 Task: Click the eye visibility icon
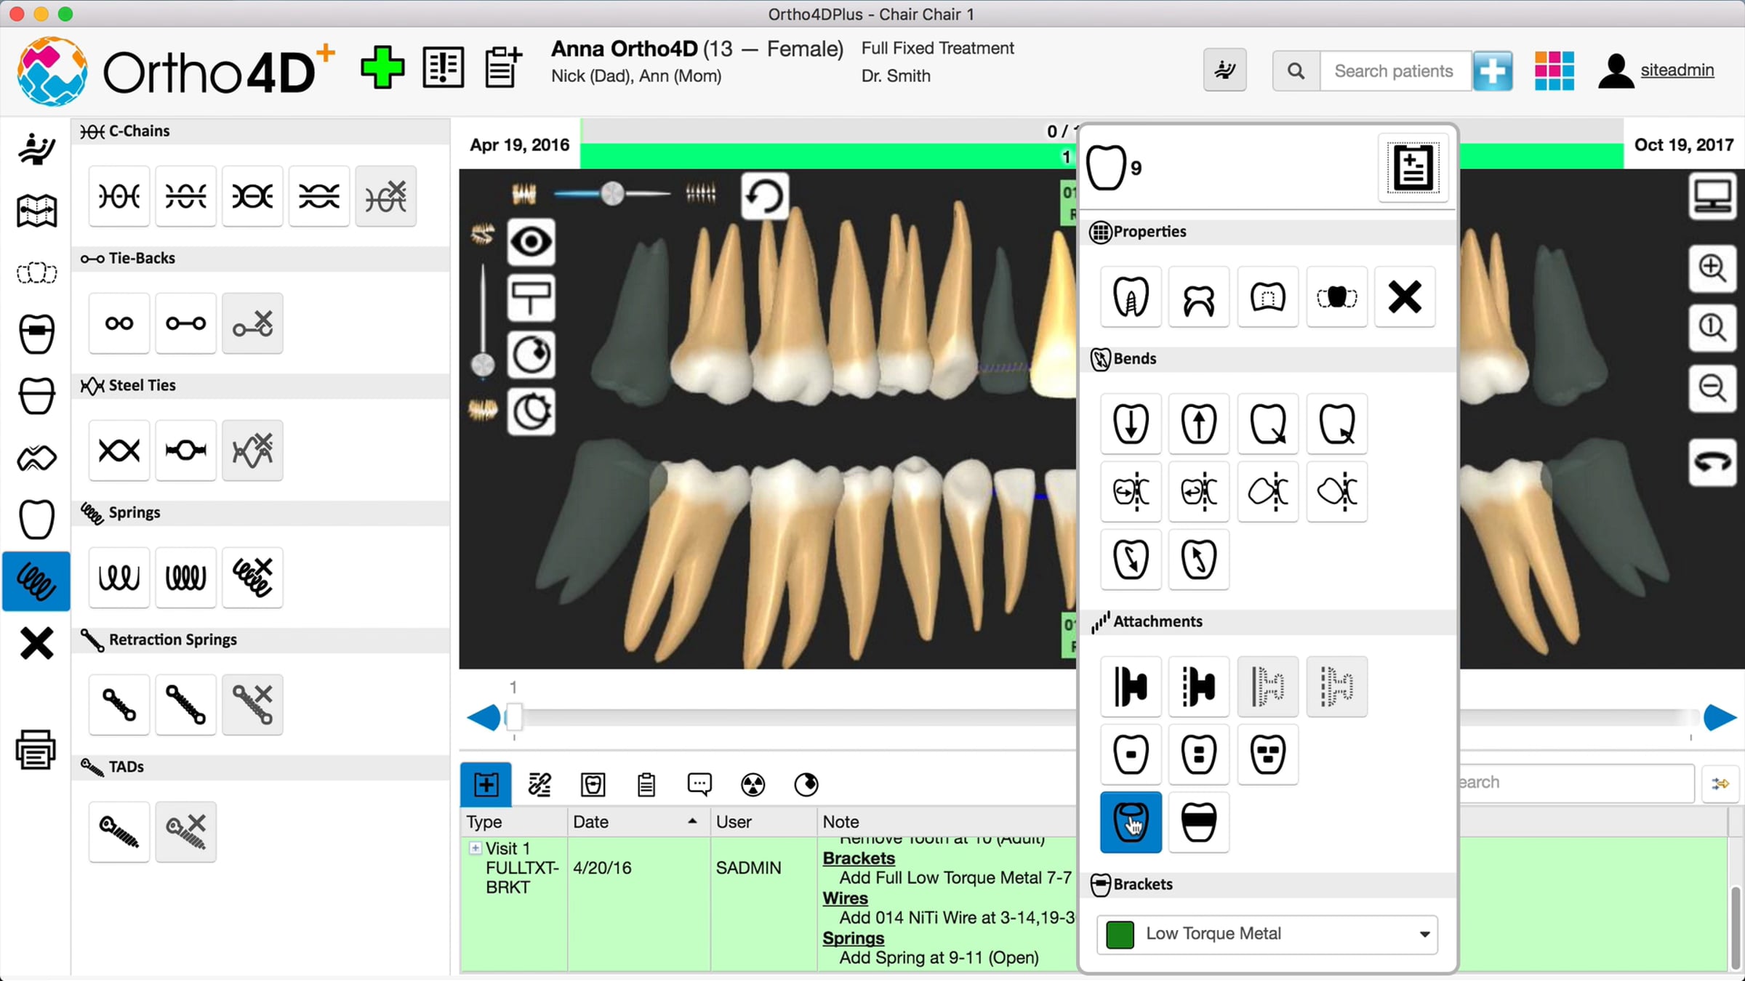pyautogui.click(x=531, y=242)
